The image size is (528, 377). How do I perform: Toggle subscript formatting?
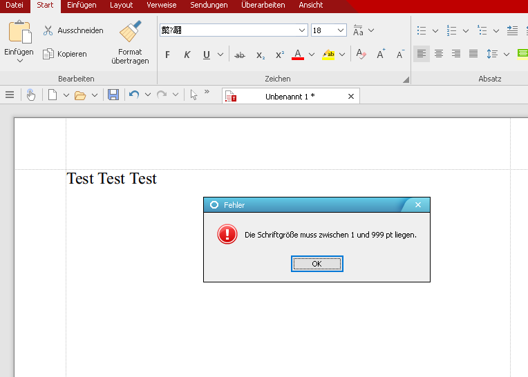261,55
